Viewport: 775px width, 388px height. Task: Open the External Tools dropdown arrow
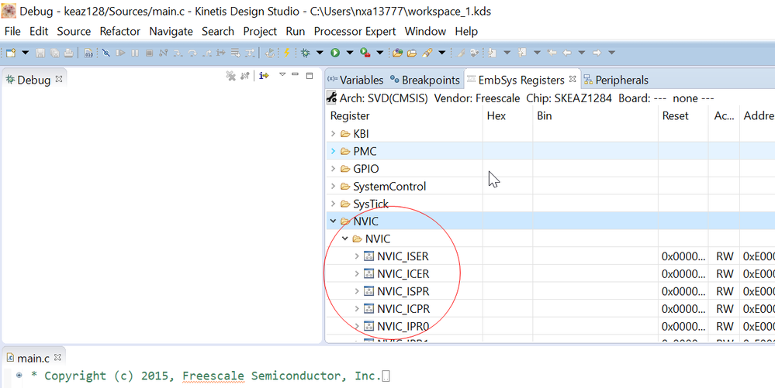(x=380, y=53)
